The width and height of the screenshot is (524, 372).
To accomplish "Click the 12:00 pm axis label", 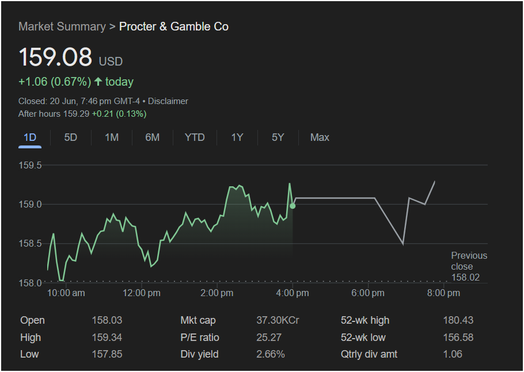I will [x=141, y=293].
